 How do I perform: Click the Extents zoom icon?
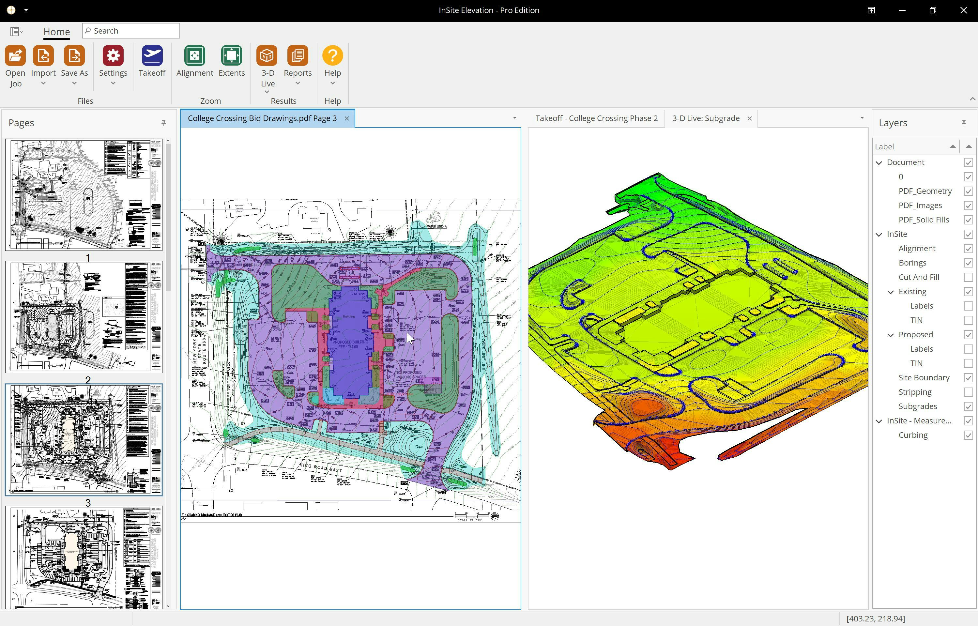231,61
